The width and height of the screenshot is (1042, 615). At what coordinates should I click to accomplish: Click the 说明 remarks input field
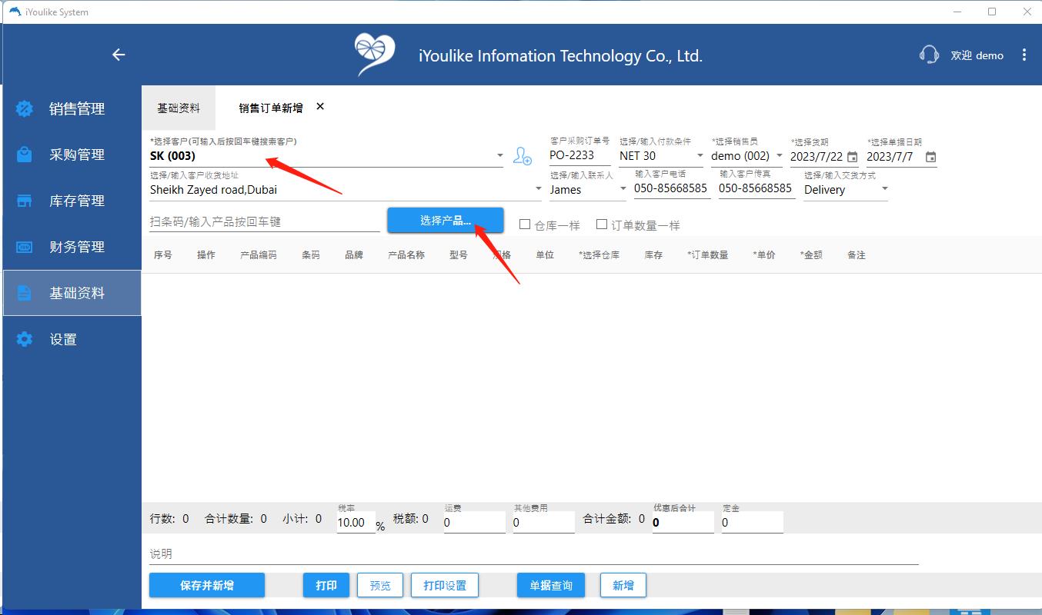[x=534, y=554]
